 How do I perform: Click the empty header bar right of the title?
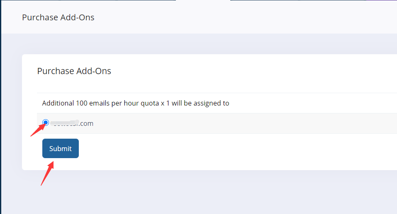[x=249, y=17]
